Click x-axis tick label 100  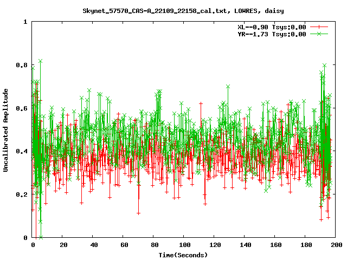[x=185, y=245]
